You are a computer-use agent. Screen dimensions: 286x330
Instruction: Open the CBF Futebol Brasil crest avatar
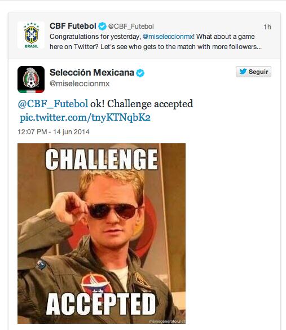(x=31, y=35)
